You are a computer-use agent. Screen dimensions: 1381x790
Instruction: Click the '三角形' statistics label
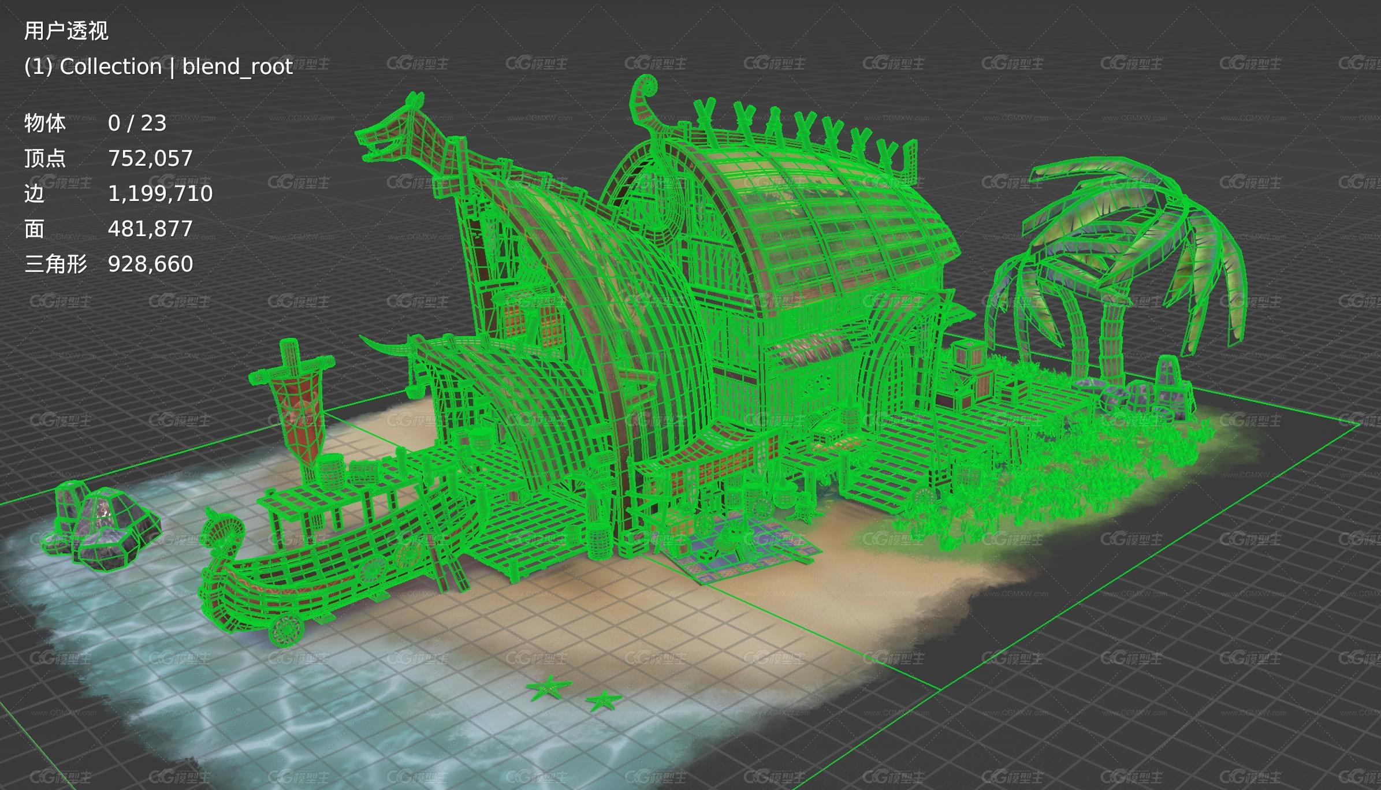click(x=55, y=264)
